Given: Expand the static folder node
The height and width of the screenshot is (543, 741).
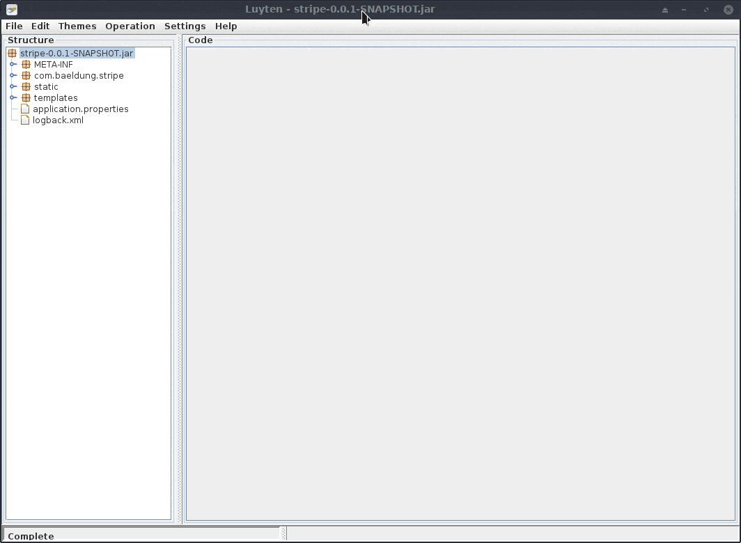Looking at the screenshot, I should click(13, 86).
